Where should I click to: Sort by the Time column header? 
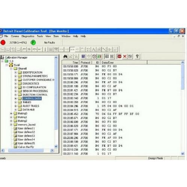(x=71, y=62)
